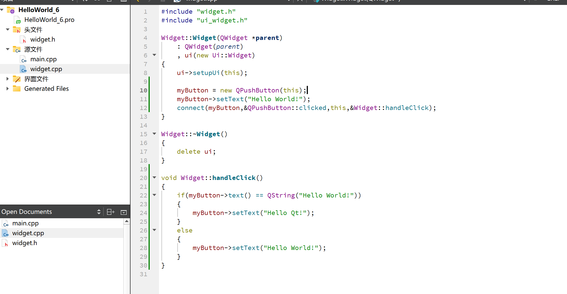Click "Hello Qt!" string on line 24
567x294 pixels.
285,213
